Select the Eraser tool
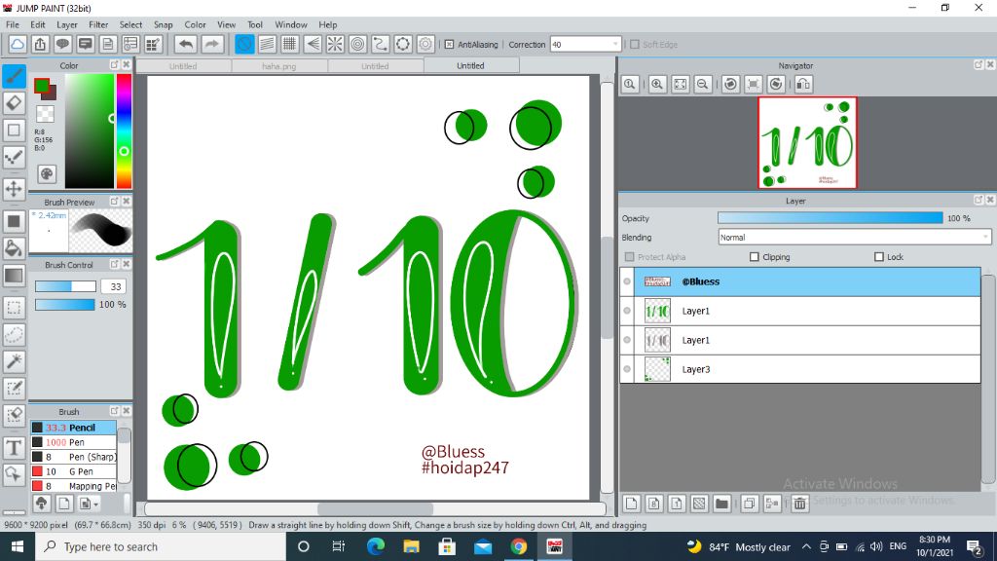 pyautogui.click(x=14, y=103)
